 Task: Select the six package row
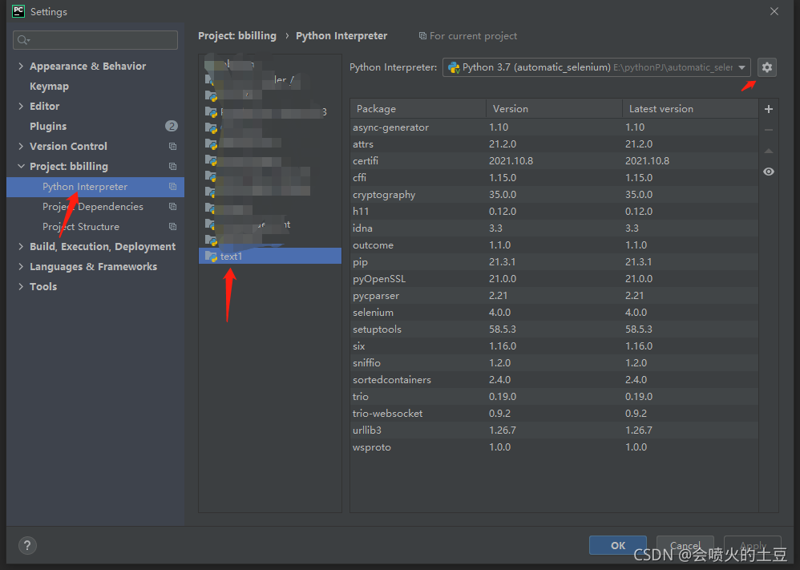pos(554,346)
